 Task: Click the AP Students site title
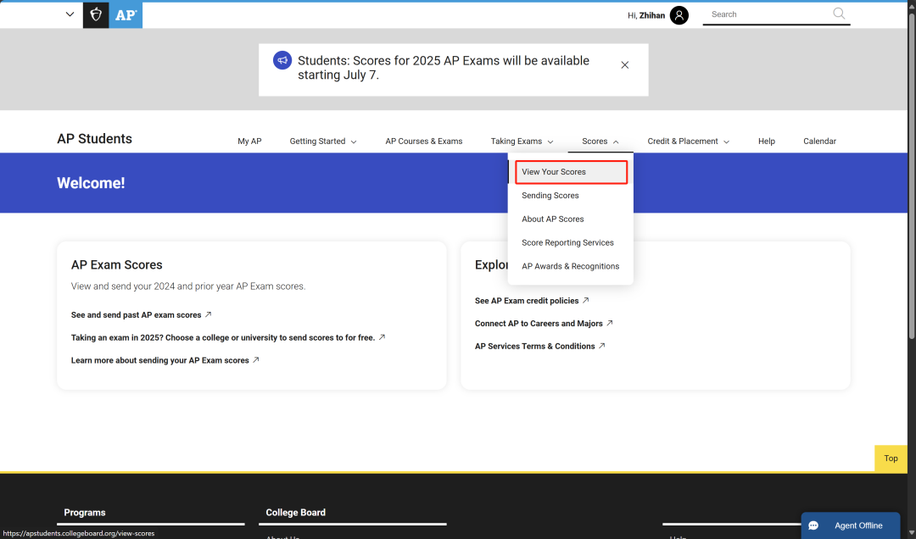point(95,139)
